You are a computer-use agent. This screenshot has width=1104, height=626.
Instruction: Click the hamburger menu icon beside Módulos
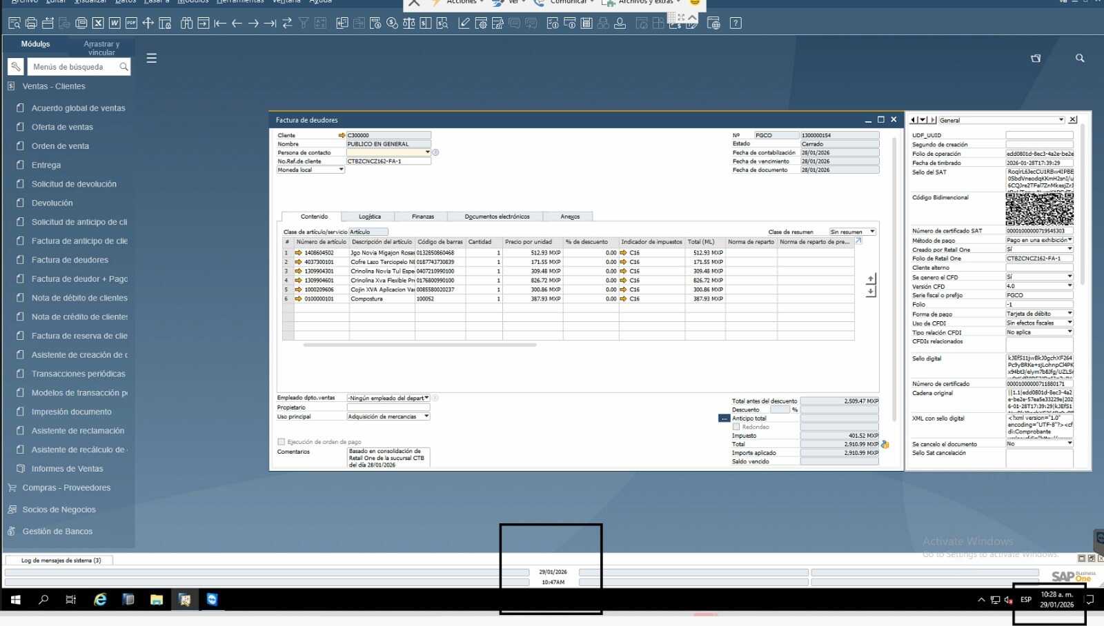click(152, 59)
